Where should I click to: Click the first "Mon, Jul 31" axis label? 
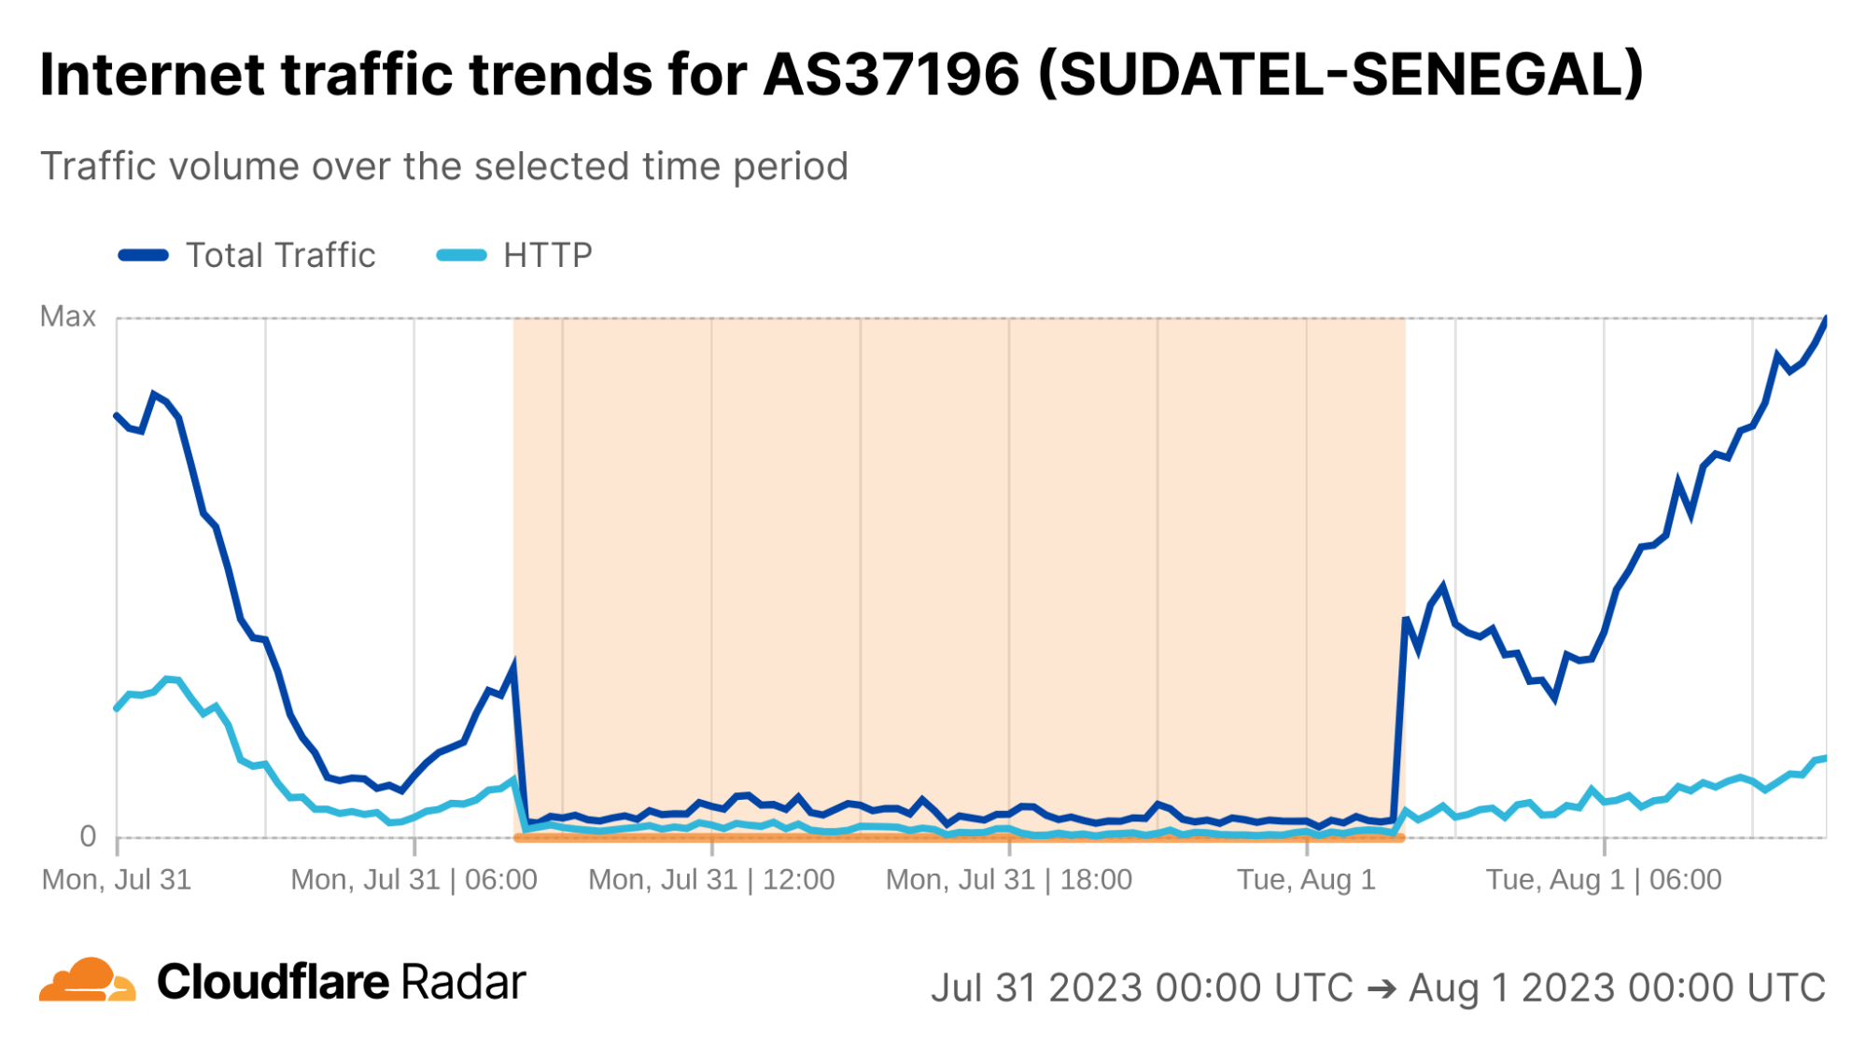tap(117, 879)
